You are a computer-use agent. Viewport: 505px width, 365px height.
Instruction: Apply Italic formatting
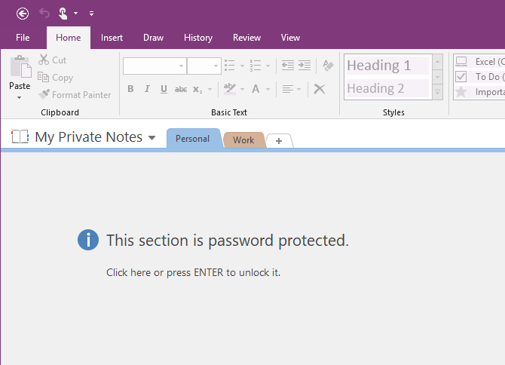point(146,89)
